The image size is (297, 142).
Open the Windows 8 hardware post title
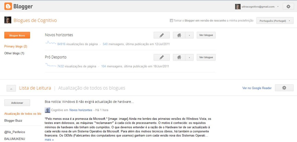point(89,102)
